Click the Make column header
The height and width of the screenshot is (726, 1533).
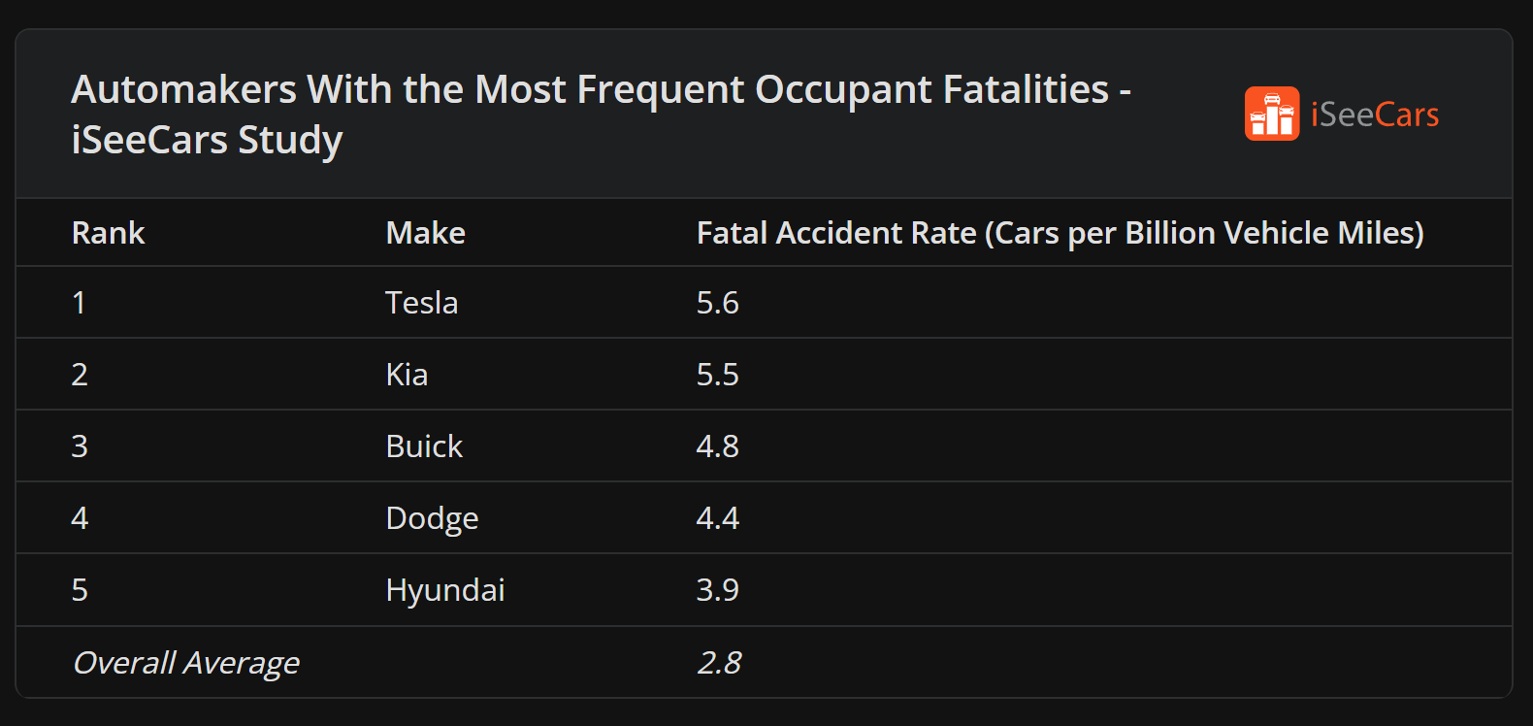click(425, 233)
